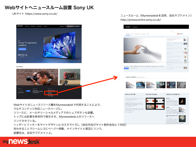Image resolution: width=196 pixels, height=147 pixels.
Task: Click the SONY logo in press centre header
Action: 128,27
